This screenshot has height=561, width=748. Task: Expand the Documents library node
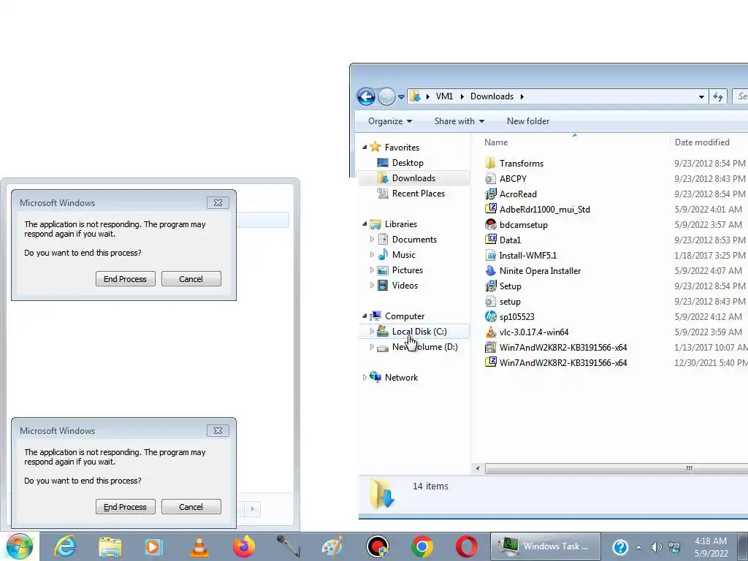(x=372, y=240)
